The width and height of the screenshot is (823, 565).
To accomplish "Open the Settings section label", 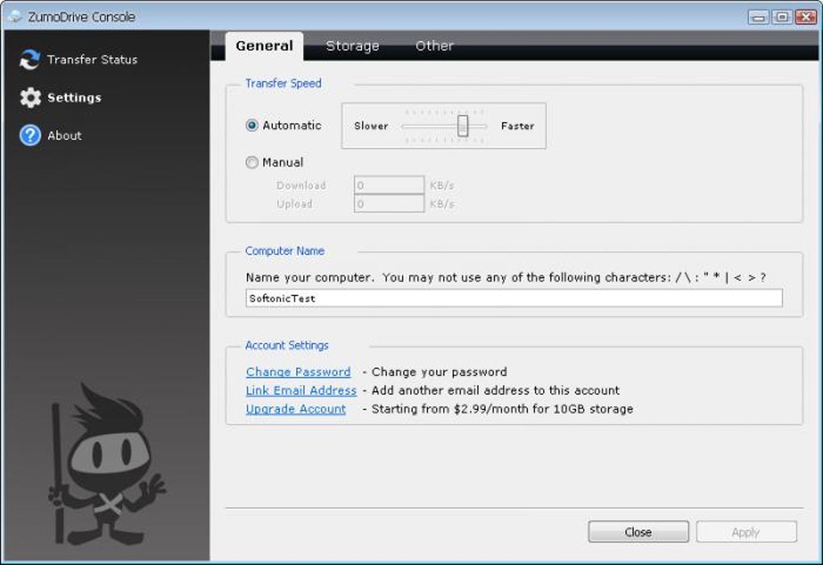I will pyautogui.click(x=74, y=98).
